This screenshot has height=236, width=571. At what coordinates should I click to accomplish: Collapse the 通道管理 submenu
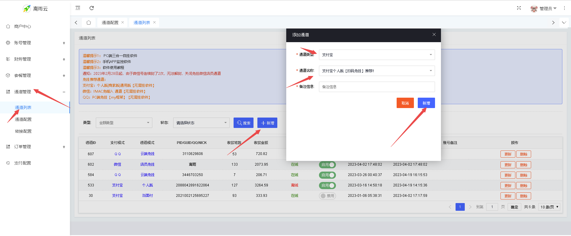[x=64, y=92]
